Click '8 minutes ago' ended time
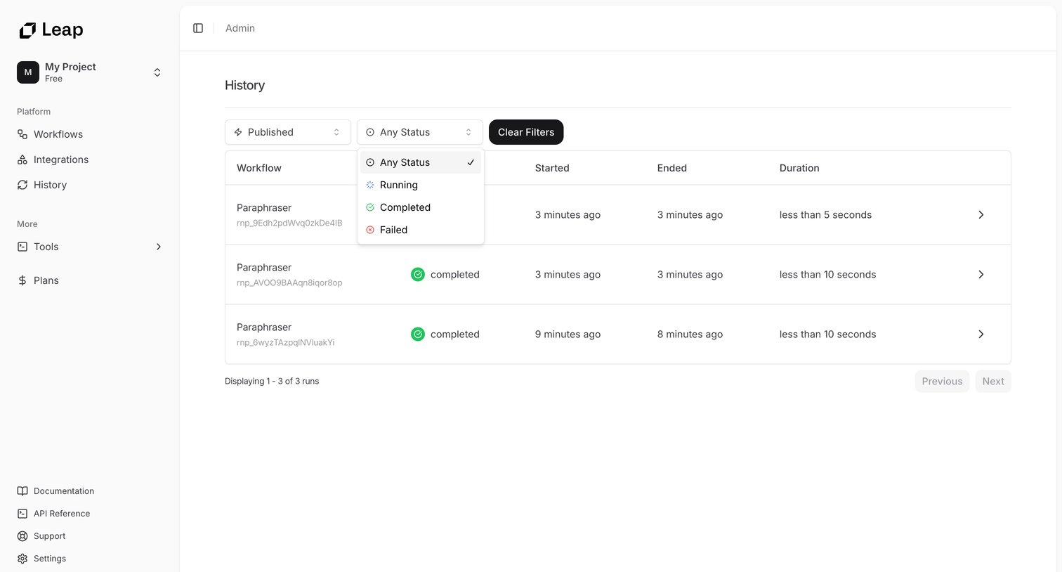 pyautogui.click(x=690, y=334)
